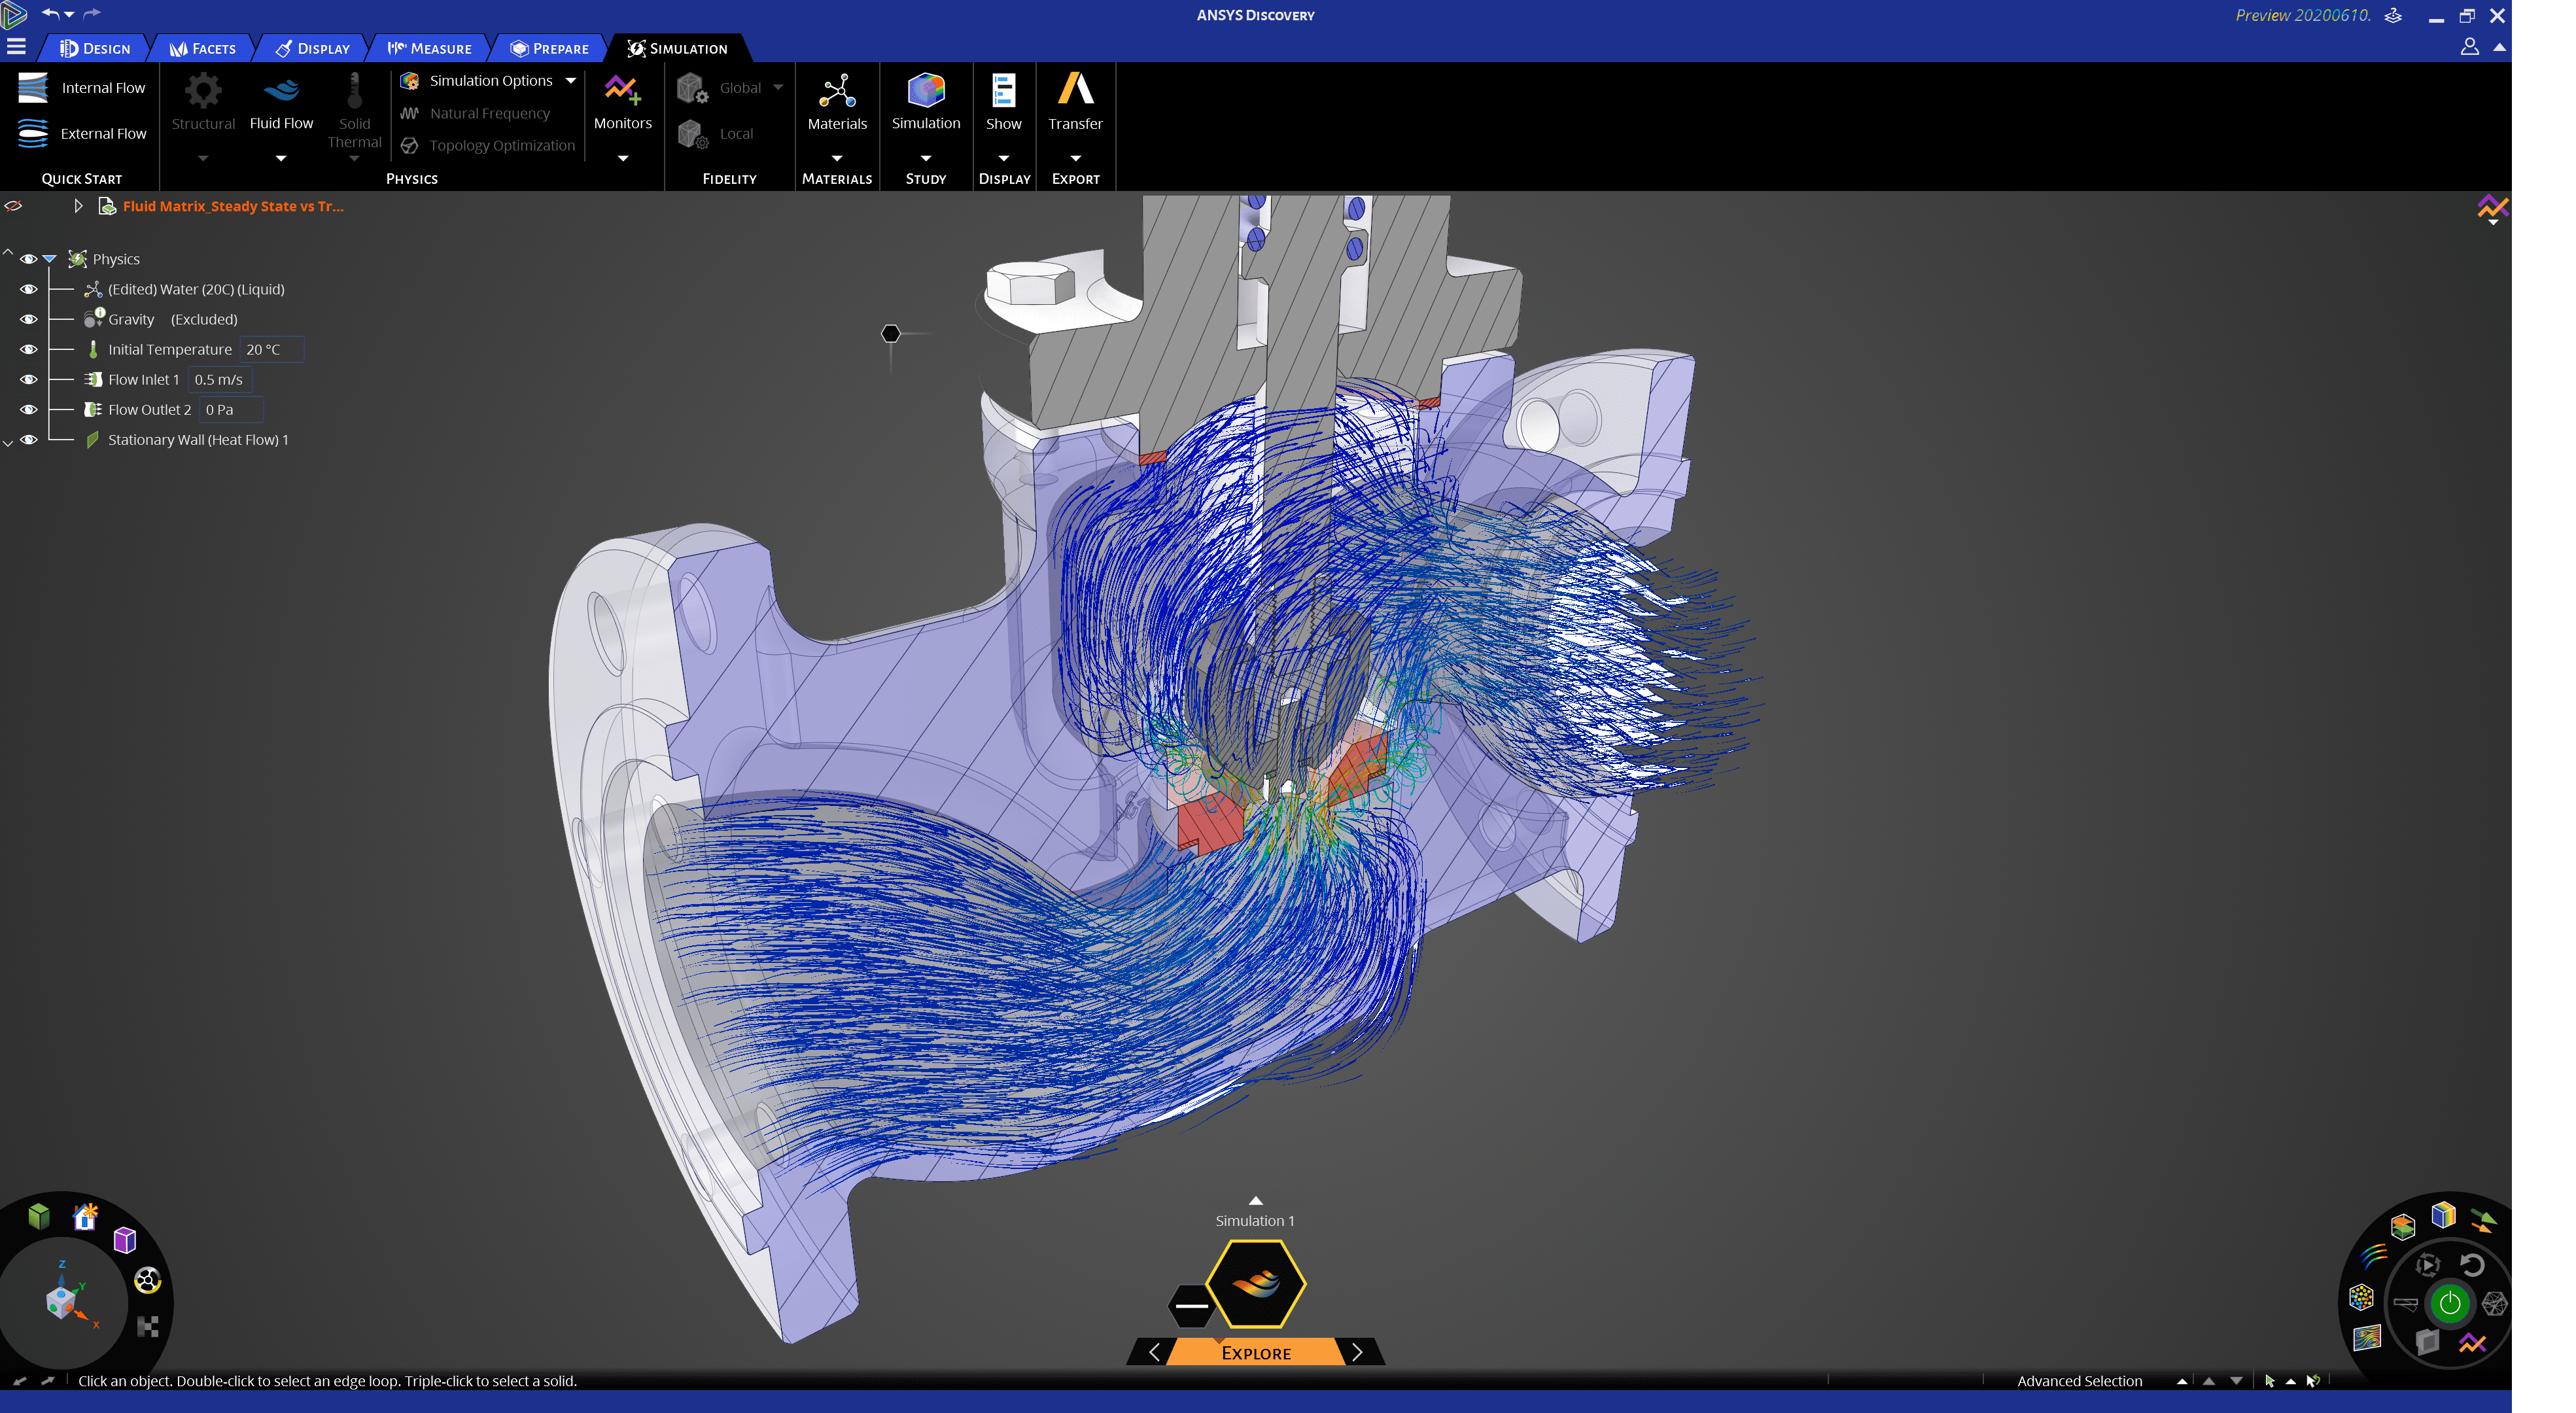The width and height of the screenshot is (2576, 1413).
Task: Click the Explore stage button
Action: (1255, 1352)
